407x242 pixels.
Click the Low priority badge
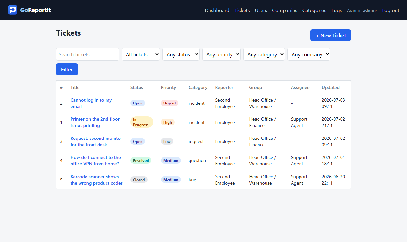[167, 141]
